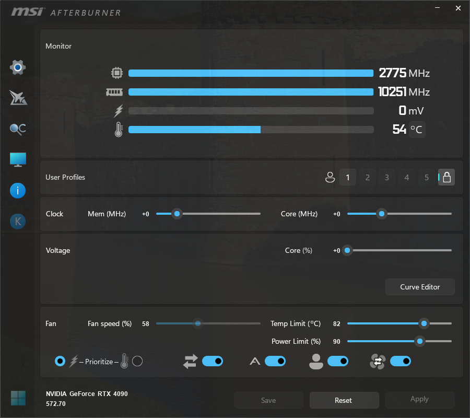Click the Fan speed (%) slider handle

[x=198, y=323]
